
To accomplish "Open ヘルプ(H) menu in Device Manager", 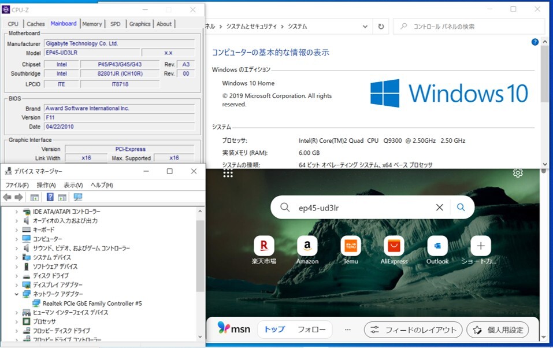I will click(102, 185).
